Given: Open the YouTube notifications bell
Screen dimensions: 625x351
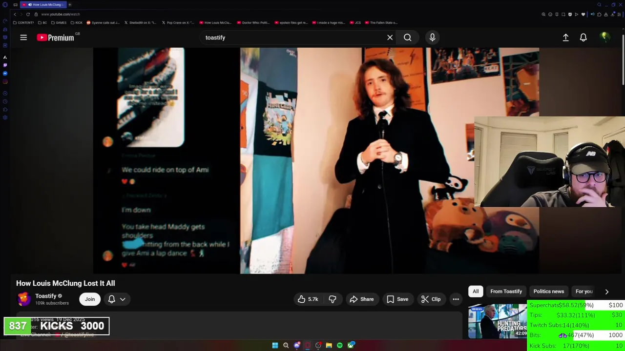Looking at the screenshot, I should (583, 38).
